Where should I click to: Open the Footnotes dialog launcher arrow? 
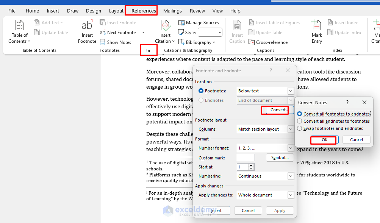pyautogui.click(x=148, y=50)
